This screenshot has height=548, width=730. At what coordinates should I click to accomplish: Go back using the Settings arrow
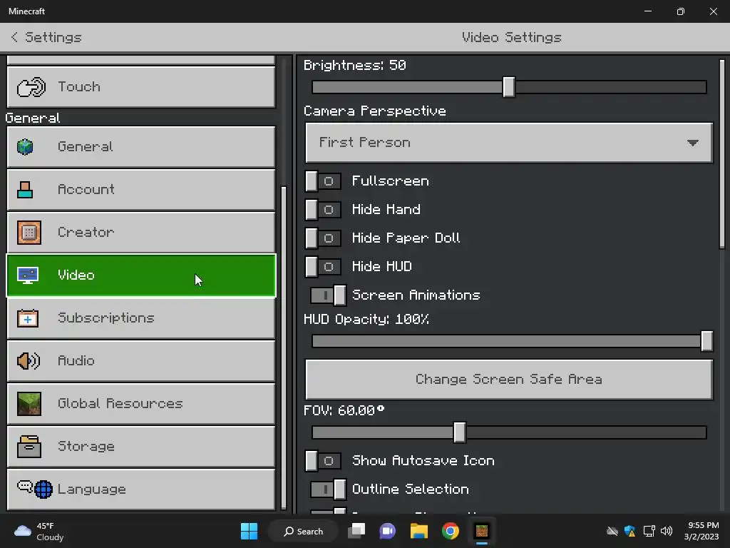point(14,37)
